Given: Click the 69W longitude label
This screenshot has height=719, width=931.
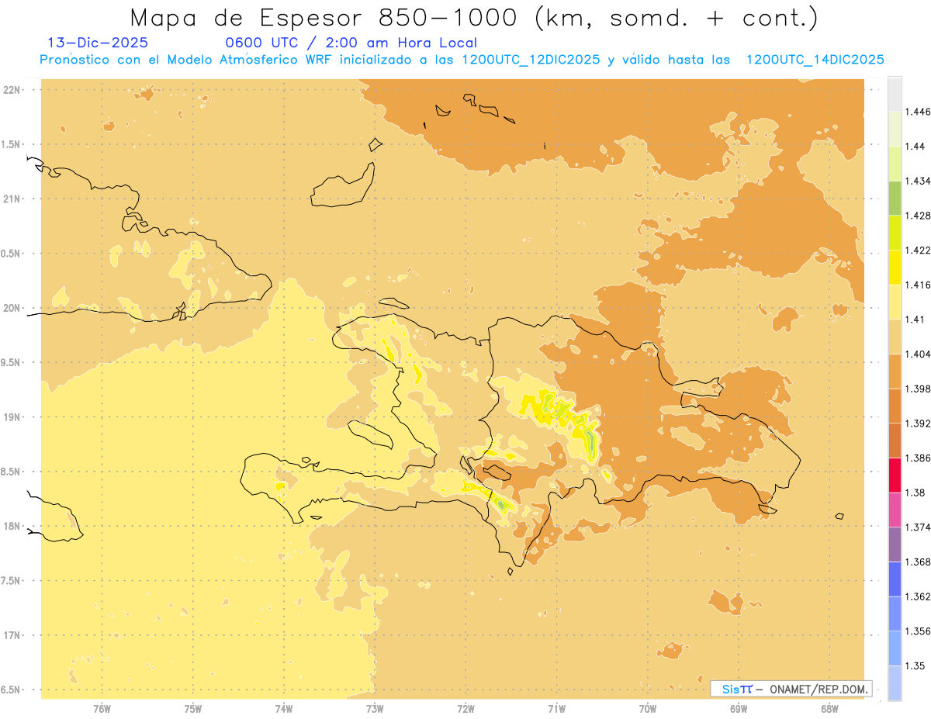Looking at the screenshot, I should [x=739, y=708].
